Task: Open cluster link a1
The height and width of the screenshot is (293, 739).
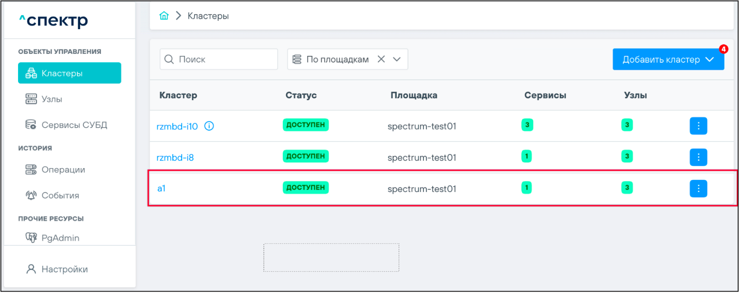Action: (162, 189)
